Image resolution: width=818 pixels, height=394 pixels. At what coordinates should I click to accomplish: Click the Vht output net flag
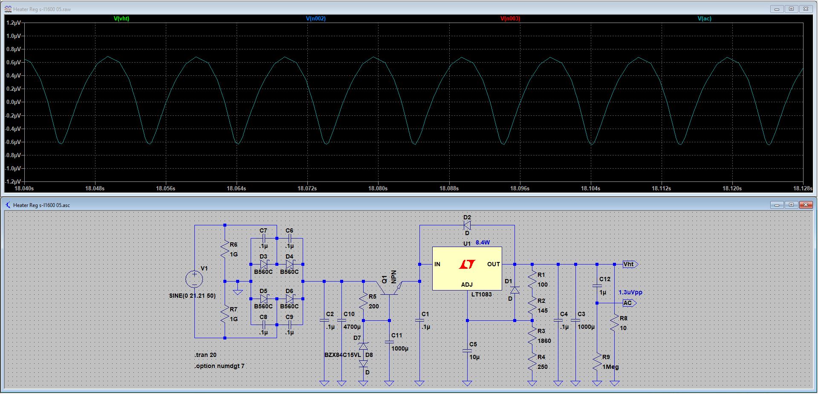[x=630, y=264]
